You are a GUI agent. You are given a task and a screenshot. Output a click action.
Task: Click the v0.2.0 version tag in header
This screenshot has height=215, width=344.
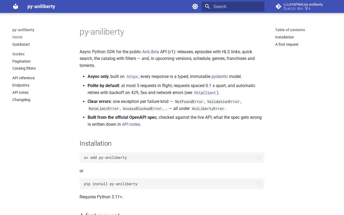(289, 9)
